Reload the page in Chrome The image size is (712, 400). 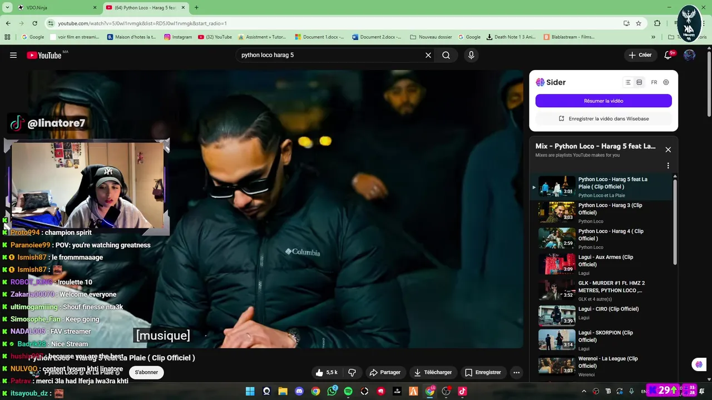point(34,23)
